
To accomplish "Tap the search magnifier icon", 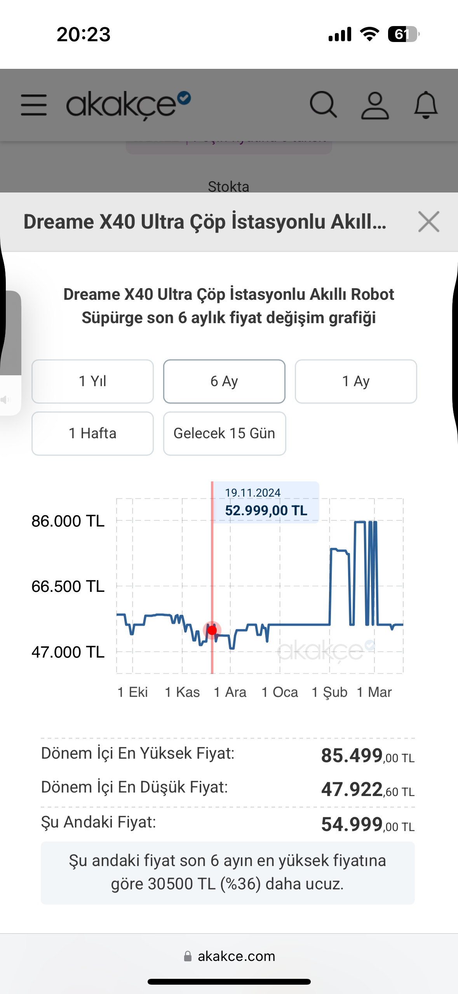I will tap(323, 105).
